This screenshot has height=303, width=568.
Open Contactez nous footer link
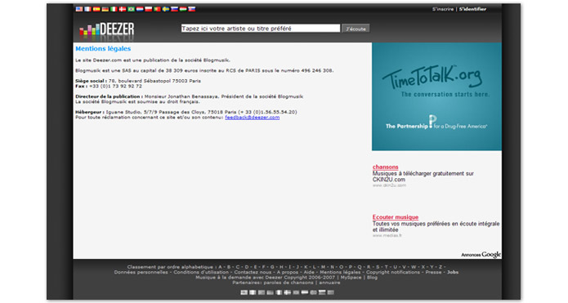point(253,272)
